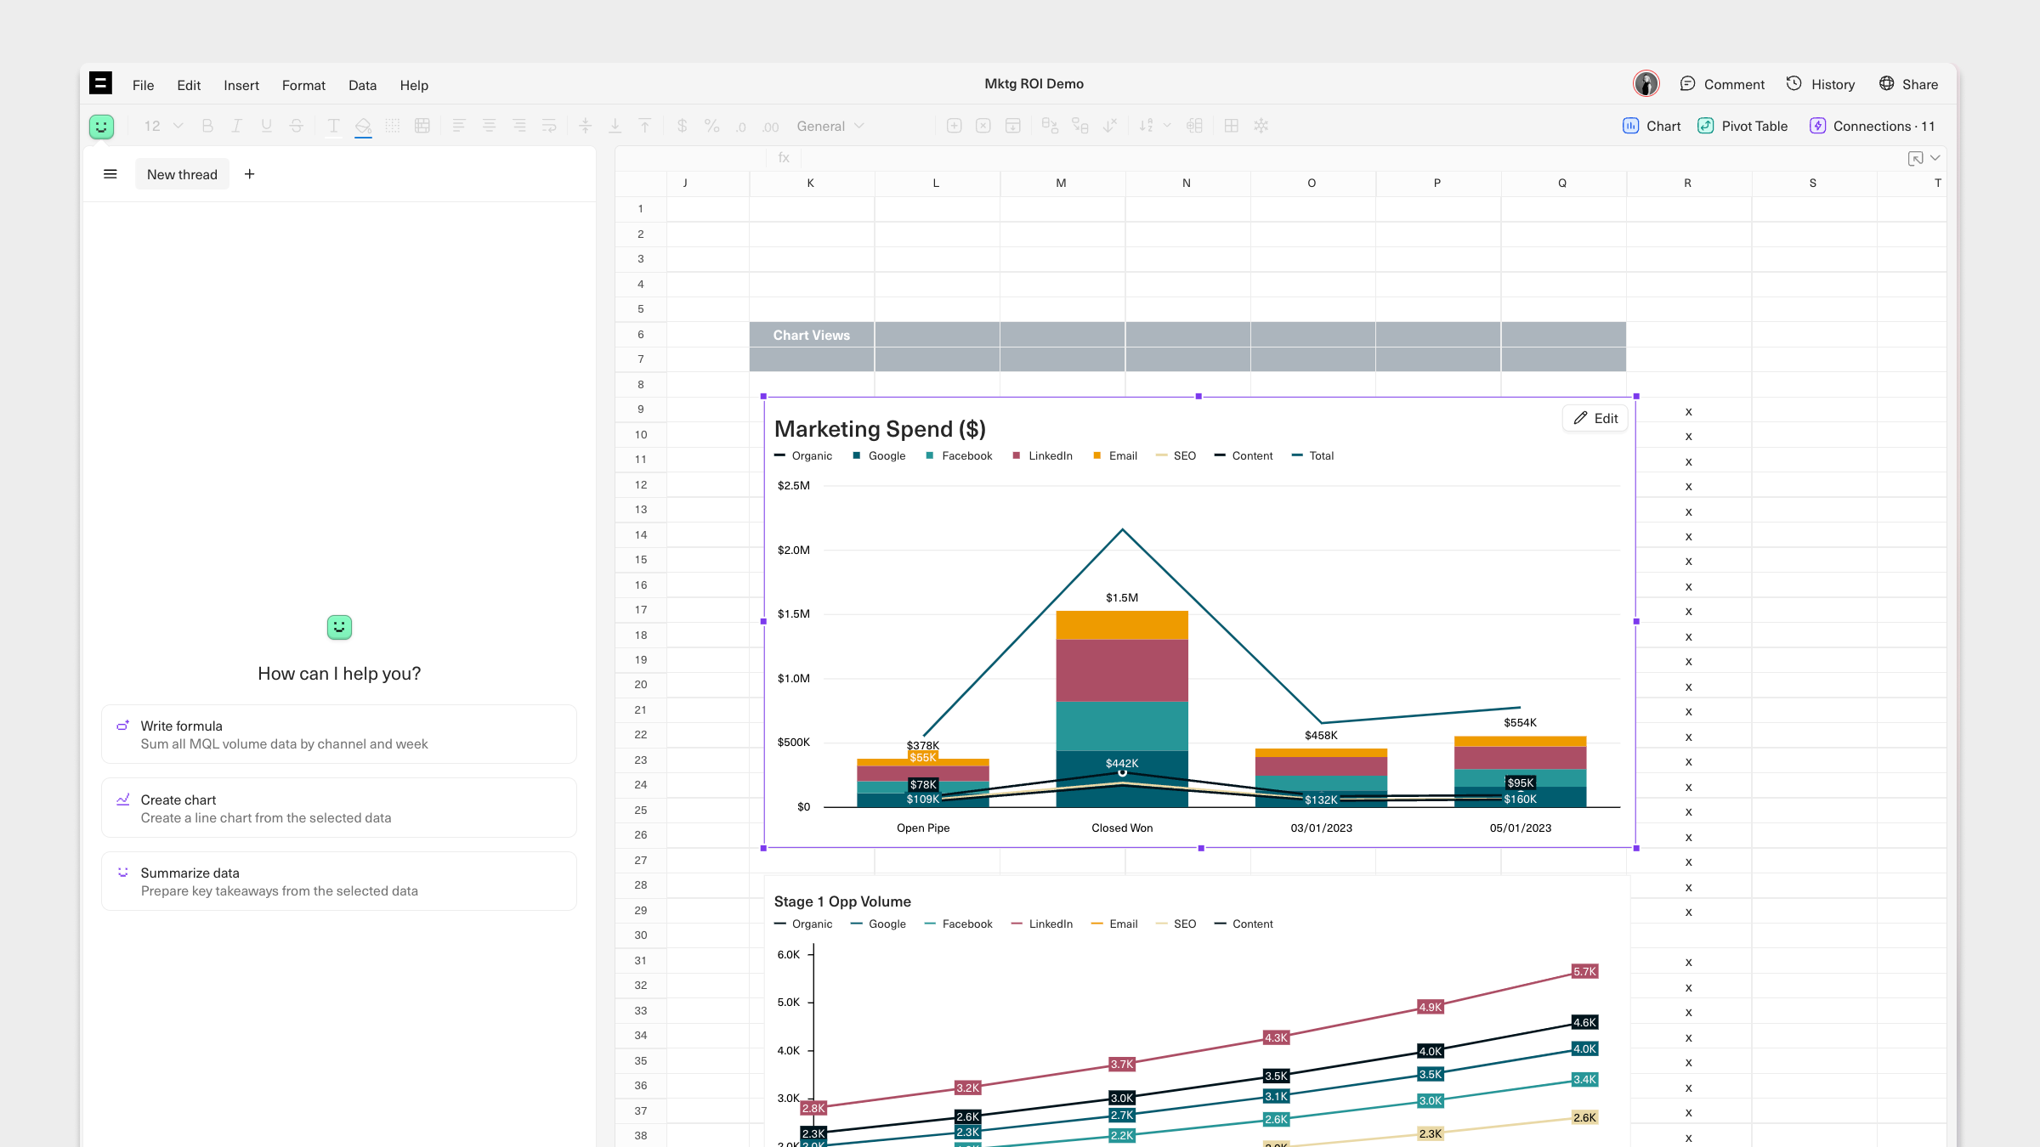Click the chart Edit button
Viewport: 2040px width, 1147px height.
(1595, 418)
